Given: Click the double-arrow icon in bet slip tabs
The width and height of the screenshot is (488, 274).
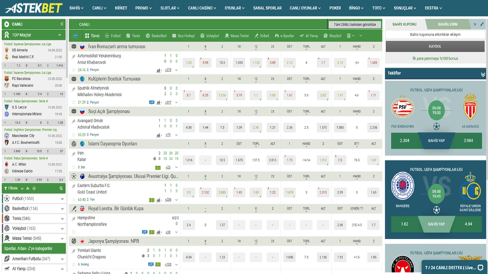Looking at the screenshot, I should [475, 24].
